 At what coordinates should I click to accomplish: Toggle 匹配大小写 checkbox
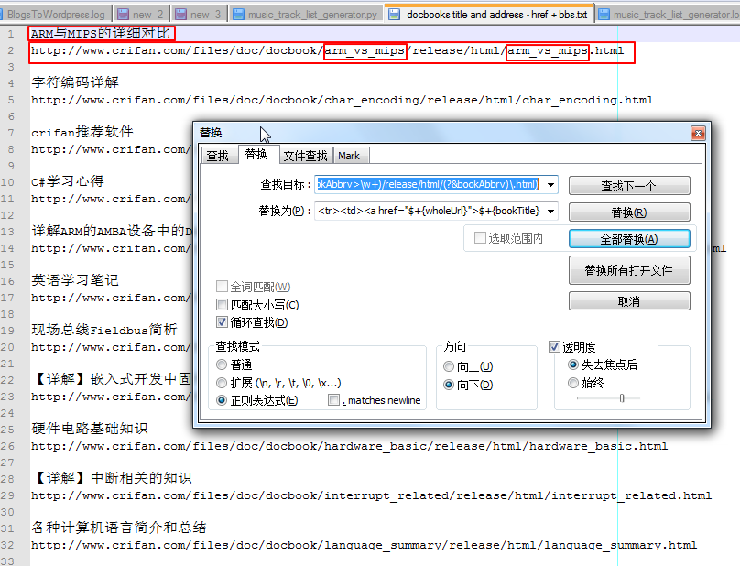pos(223,305)
